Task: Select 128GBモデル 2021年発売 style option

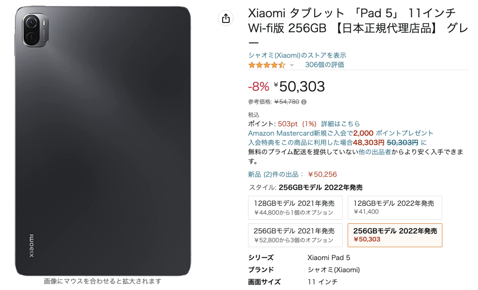Action: point(295,207)
